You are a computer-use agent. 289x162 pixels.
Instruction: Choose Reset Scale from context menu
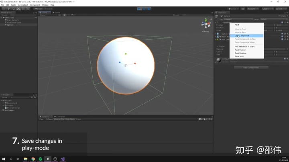coord(246,56)
